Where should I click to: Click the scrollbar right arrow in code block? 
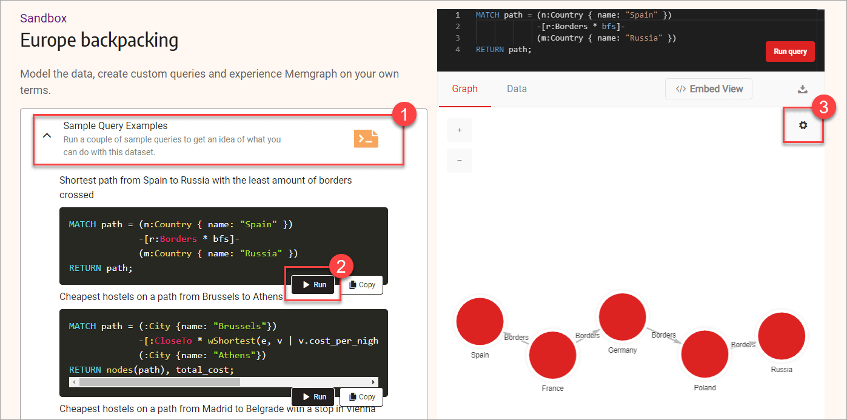pyautogui.click(x=374, y=382)
